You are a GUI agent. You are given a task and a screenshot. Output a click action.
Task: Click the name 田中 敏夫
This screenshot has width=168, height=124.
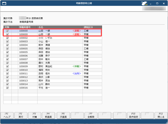[44, 59]
